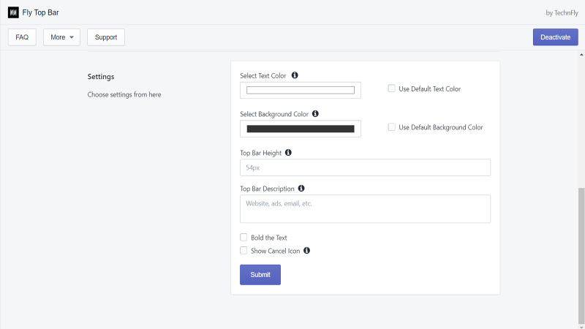Open the white text color picker

pyautogui.click(x=301, y=90)
